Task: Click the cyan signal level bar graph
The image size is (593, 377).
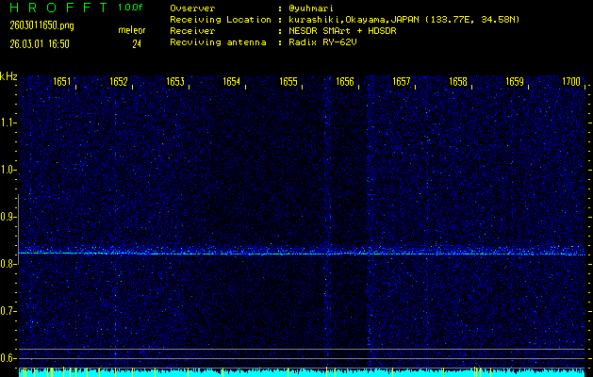Action: pos(302,372)
